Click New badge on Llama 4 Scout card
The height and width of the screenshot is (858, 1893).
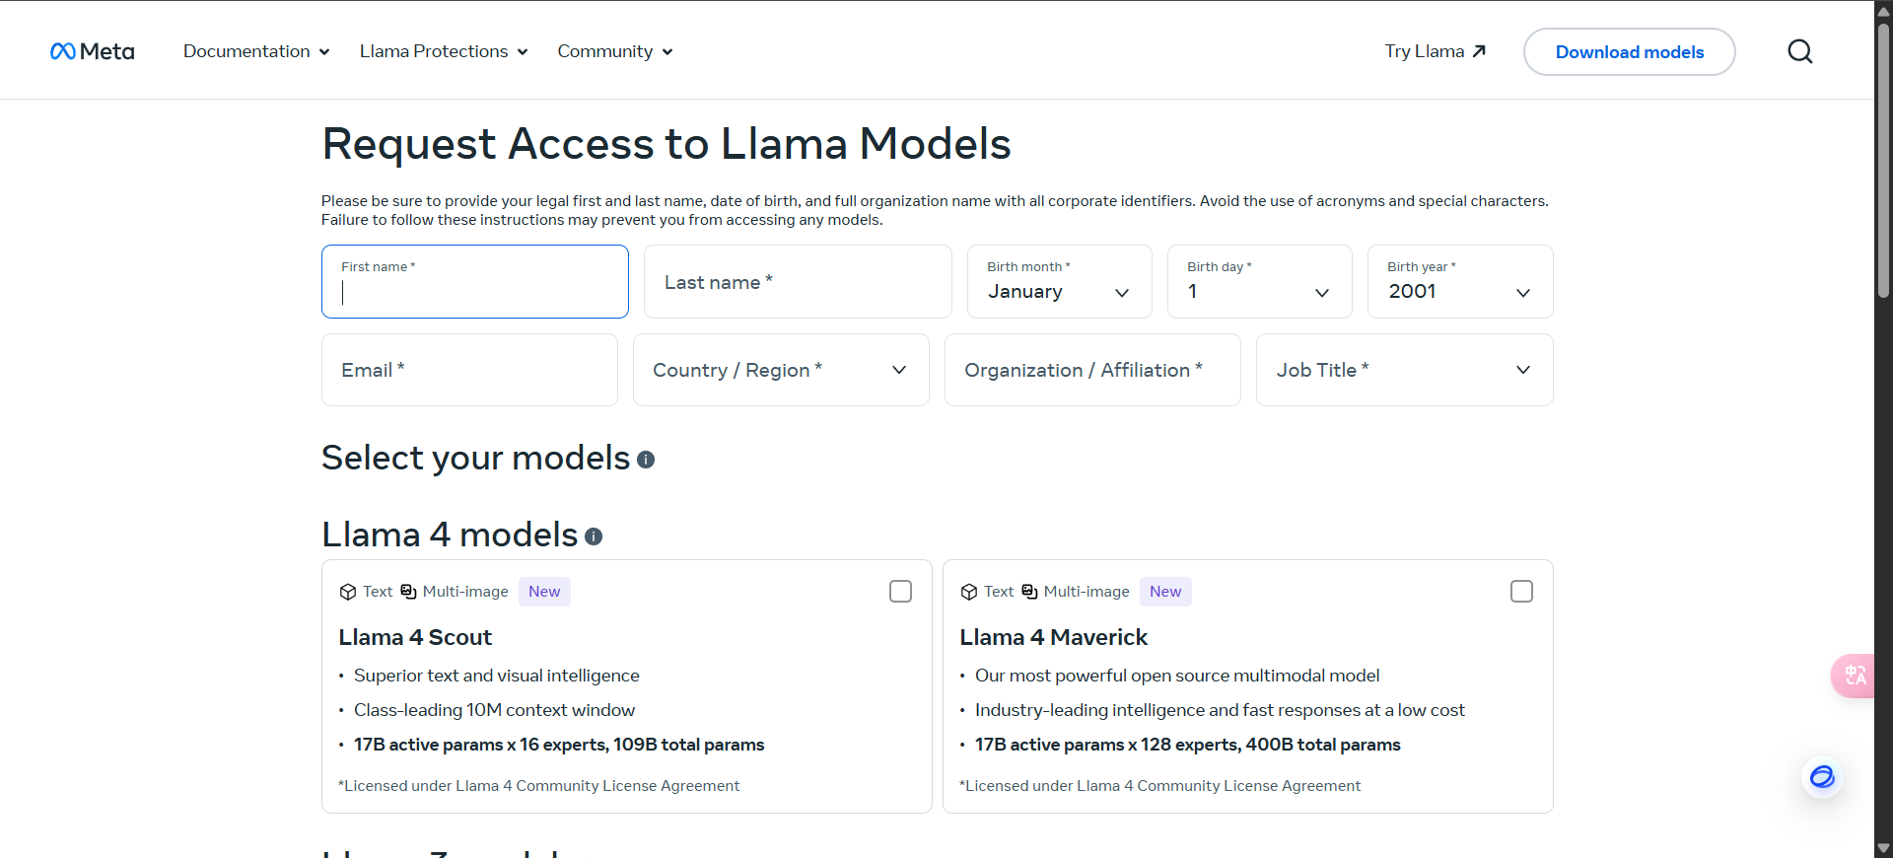(x=544, y=592)
